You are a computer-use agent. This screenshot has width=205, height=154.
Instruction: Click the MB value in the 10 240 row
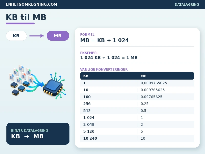143,138
